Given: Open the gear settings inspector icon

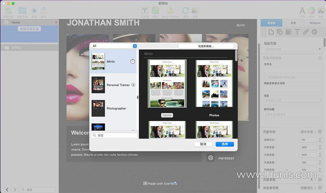Looking at the screenshot, I should point(314,32).
